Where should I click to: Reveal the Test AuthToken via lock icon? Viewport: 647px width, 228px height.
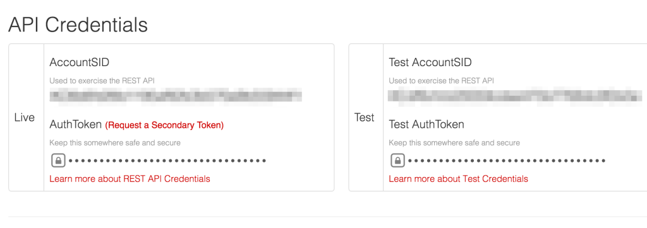[x=398, y=161]
